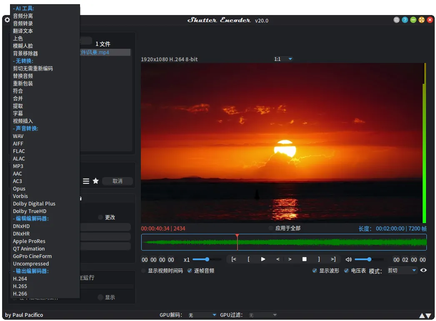
Task: Click the down triangle at bottom right
Action: [x=428, y=316]
